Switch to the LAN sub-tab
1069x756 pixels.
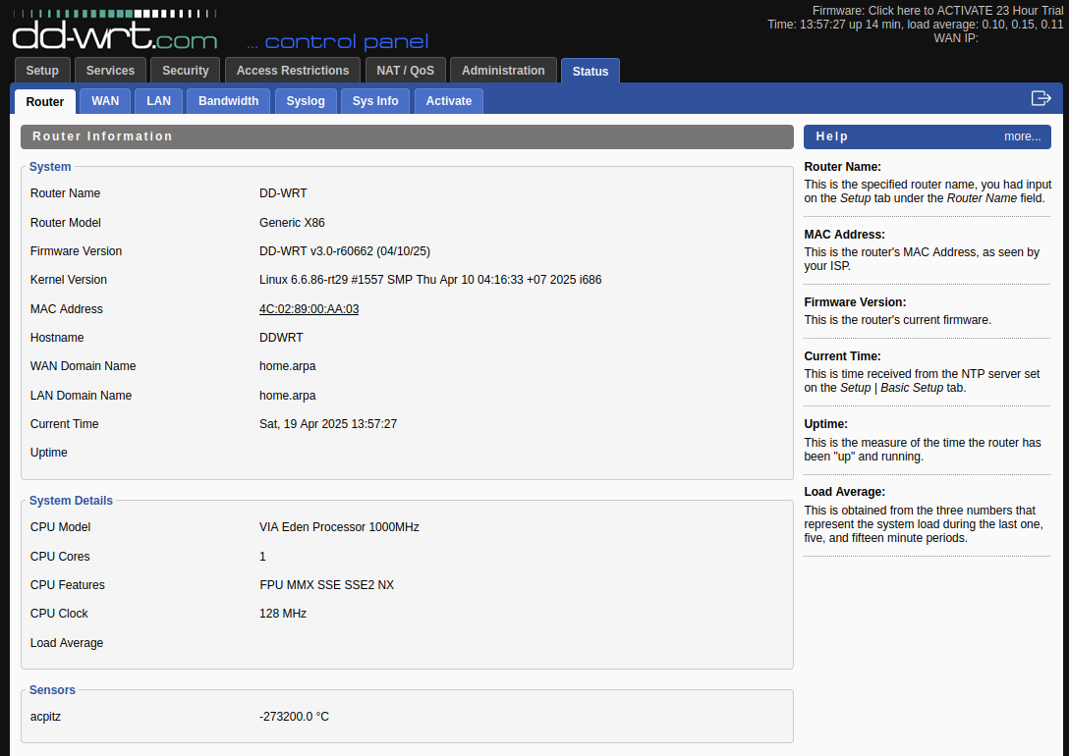(x=159, y=101)
